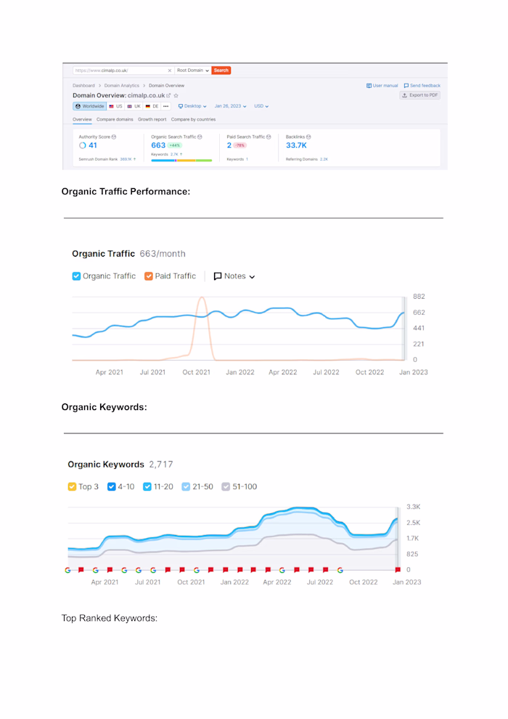Open the Root Domain dropdown

[x=191, y=71]
